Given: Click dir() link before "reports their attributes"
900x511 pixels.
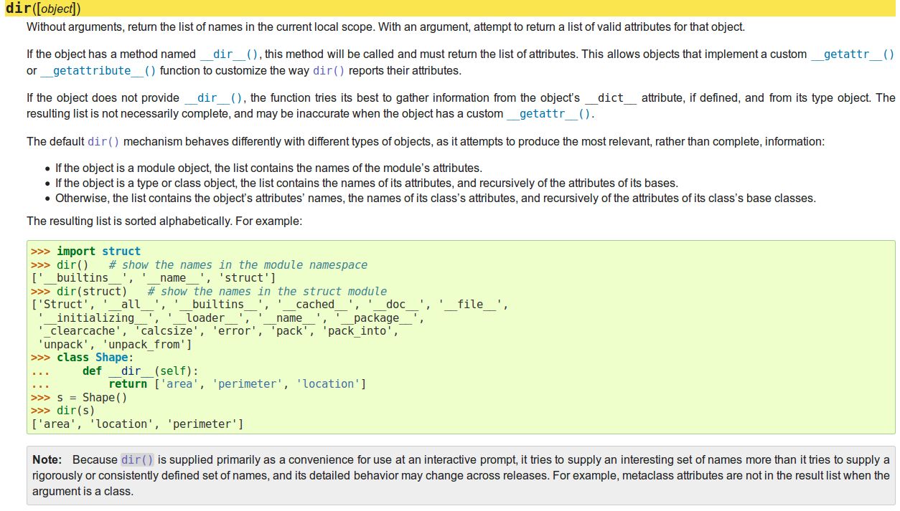Looking at the screenshot, I should point(329,70).
